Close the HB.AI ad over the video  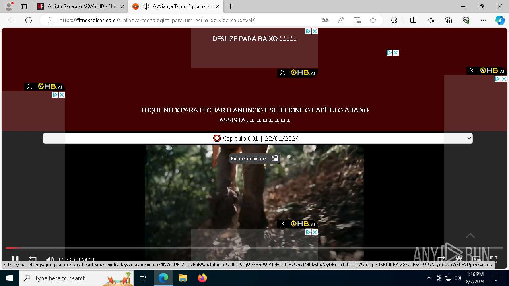pos(282,224)
